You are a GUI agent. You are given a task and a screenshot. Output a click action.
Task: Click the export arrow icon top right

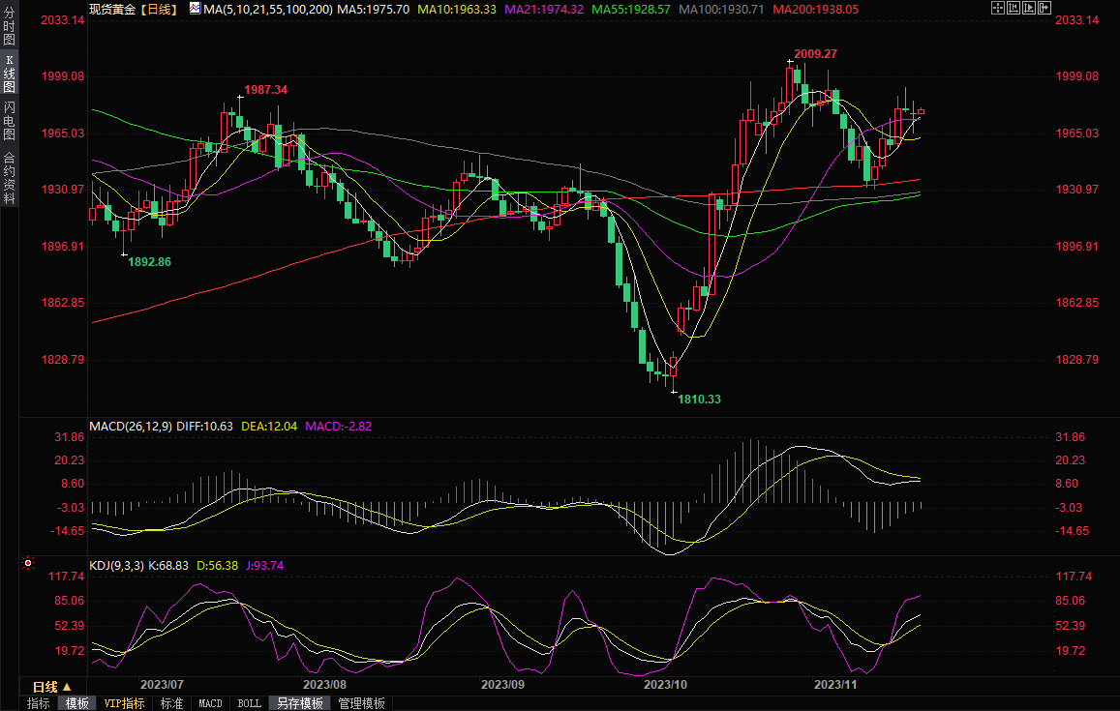pos(1044,8)
